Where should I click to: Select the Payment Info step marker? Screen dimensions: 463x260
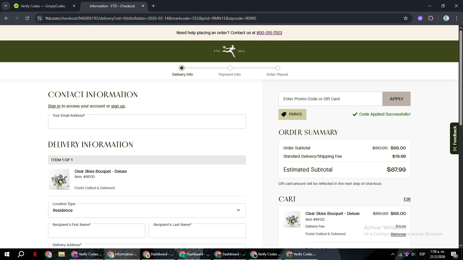[230, 68]
